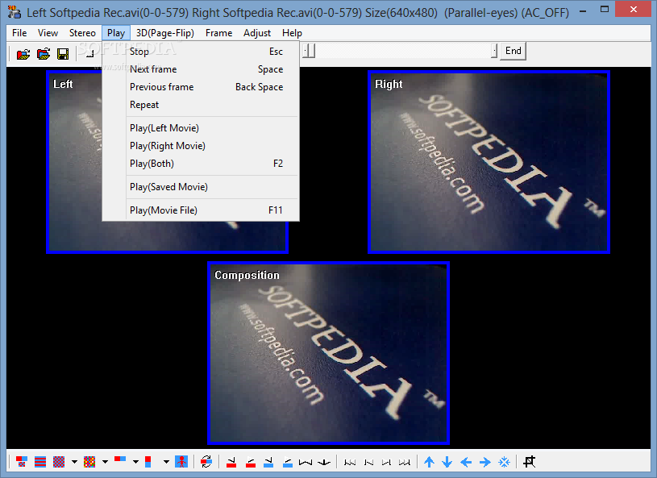The image size is (657, 478).
Task: Choose Play(Both) entry
Action: (x=201, y=164)
